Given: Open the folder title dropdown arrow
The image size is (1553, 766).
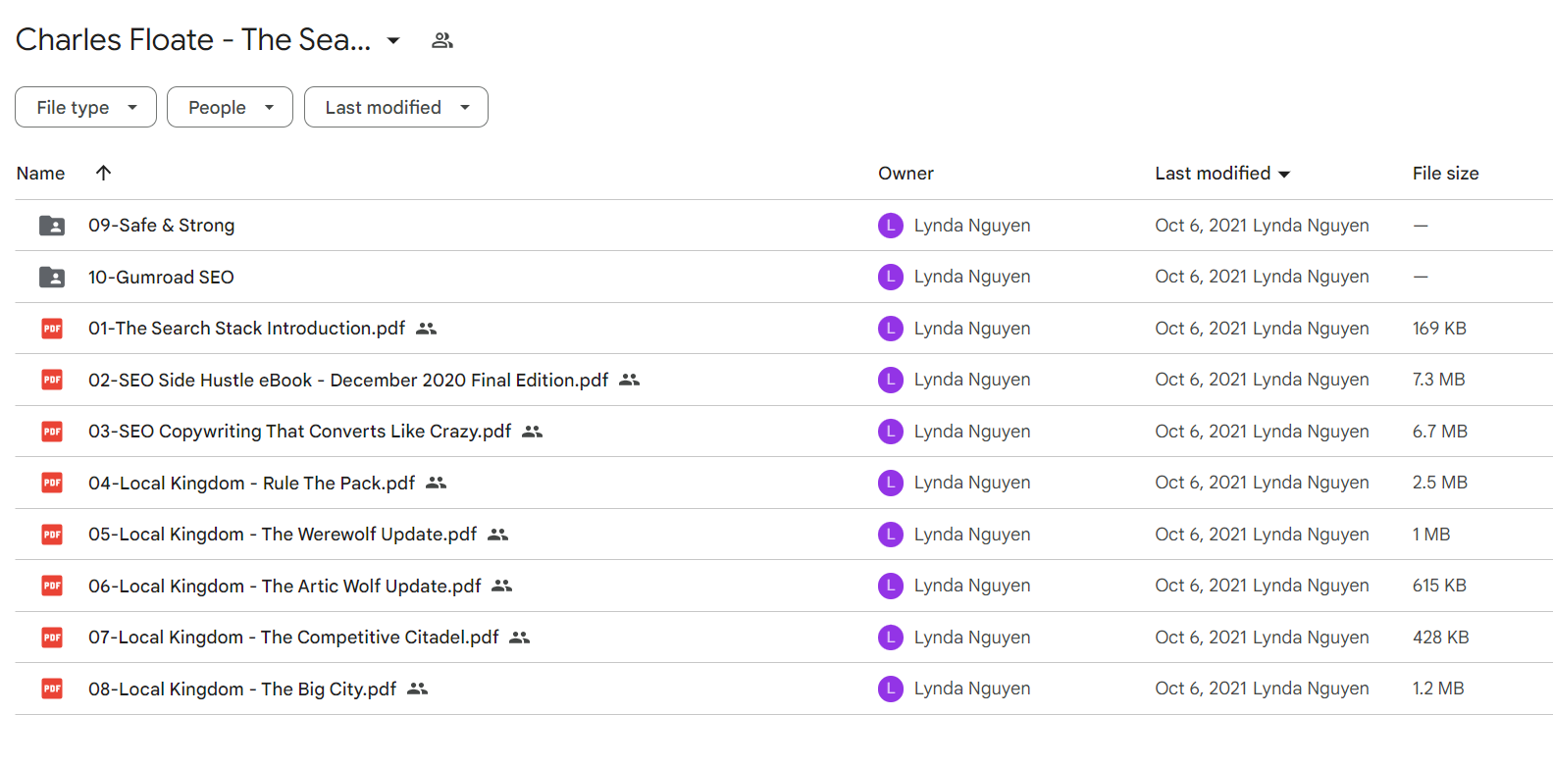Looking at the screenshot, I should 393,40.
